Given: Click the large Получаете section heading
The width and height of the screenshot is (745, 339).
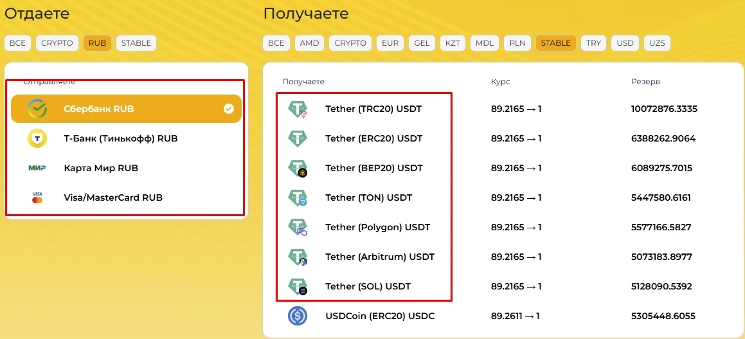Looking at the screenshot, I should [306, 14].
